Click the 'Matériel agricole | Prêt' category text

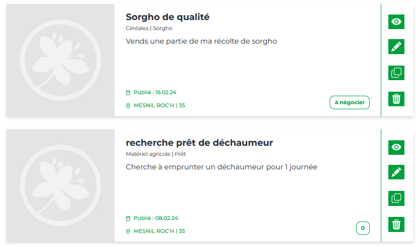(156, 154)
